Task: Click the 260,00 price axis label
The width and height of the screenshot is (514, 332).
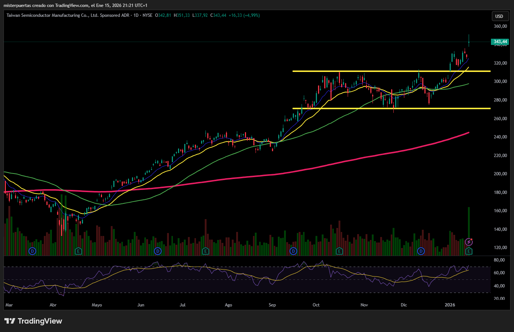Action: point(500,119)
